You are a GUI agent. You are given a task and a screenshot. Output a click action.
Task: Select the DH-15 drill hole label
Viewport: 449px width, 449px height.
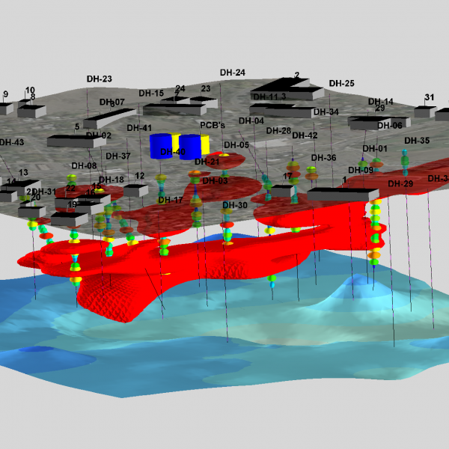151,94
